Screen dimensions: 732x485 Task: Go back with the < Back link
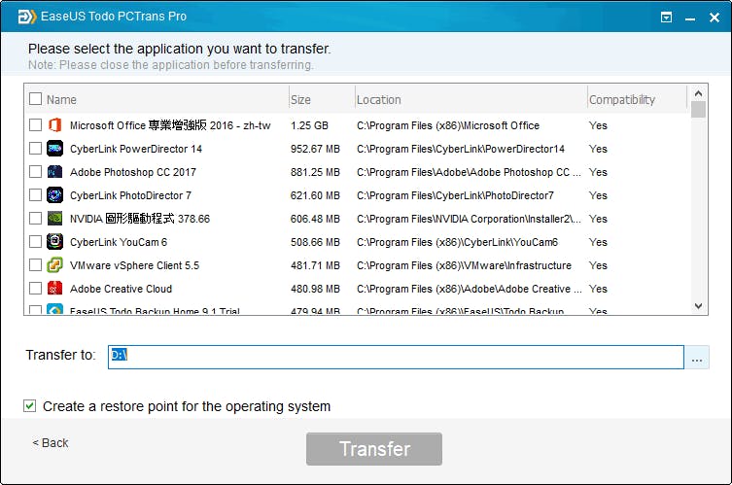point(51,443)
